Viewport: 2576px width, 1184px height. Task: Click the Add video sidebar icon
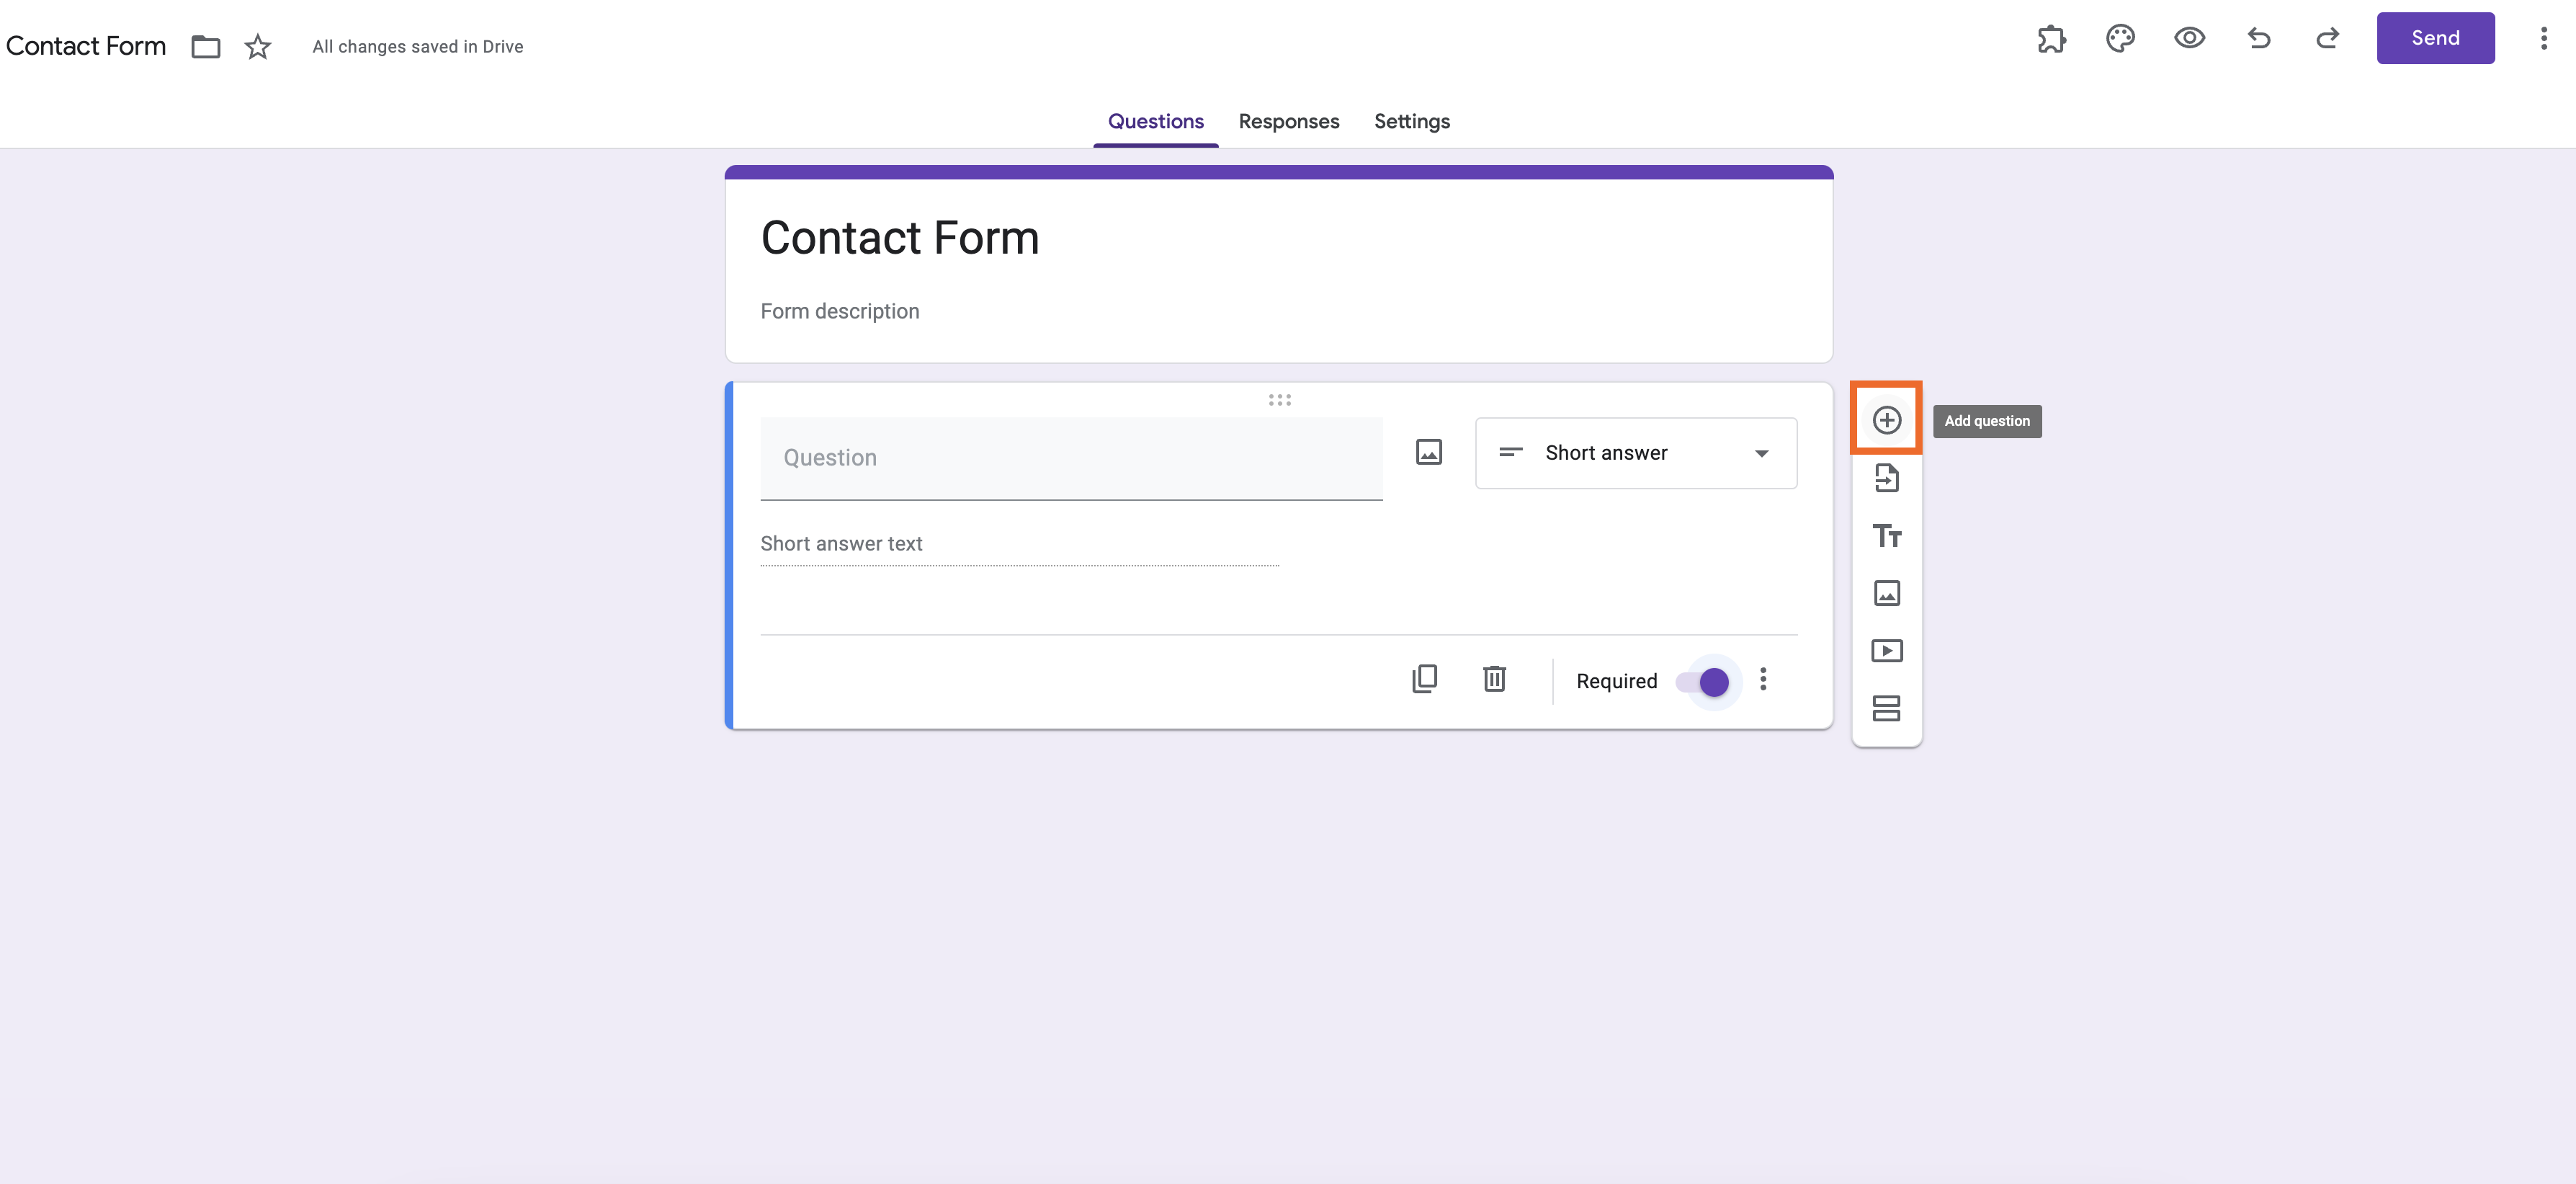click(x=1886, y=651)
